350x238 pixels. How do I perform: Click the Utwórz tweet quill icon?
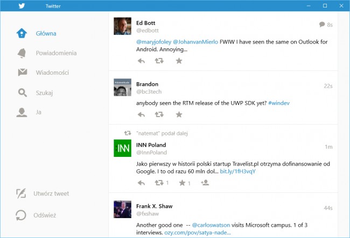(21, 193)
